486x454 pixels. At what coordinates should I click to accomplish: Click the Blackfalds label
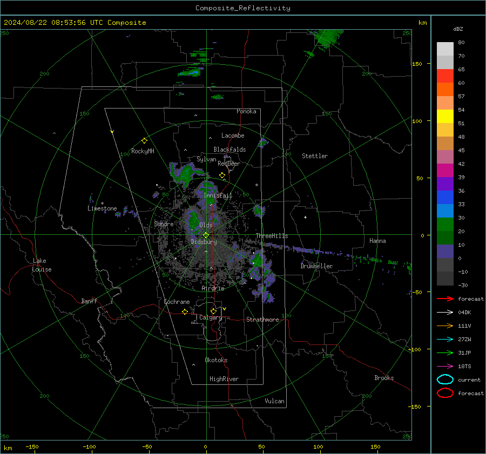(230, 150)
